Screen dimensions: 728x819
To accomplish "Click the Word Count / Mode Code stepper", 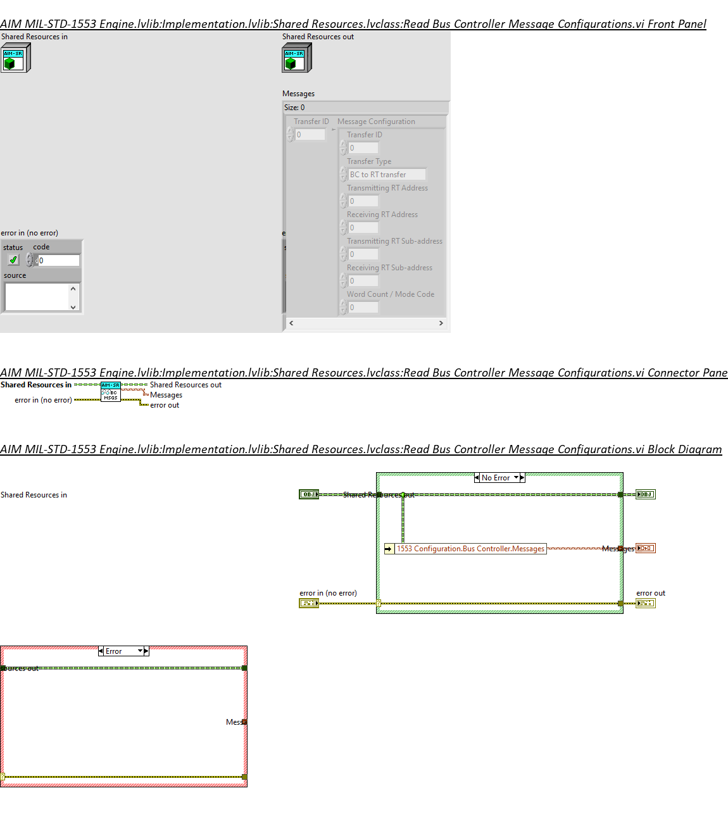I will pyautogui.click(x=344, y=308).
